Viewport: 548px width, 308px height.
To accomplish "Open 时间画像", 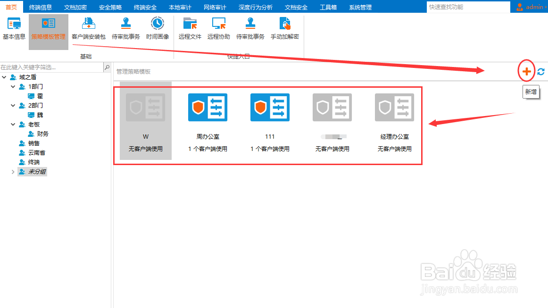I will (x=157, y=31).
